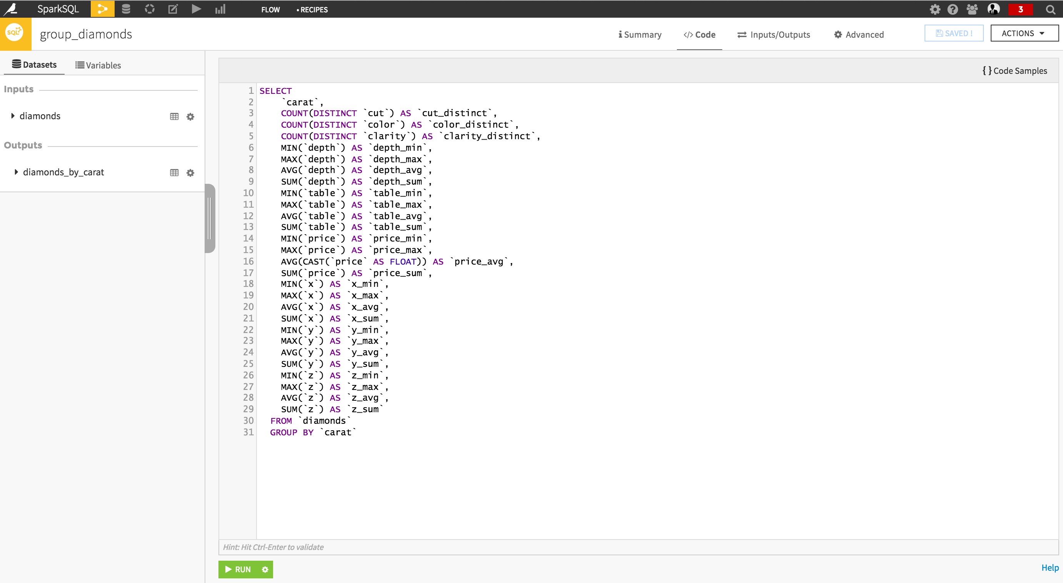Viewport: 1063px width, 583px height.
Task: Open diamonds dataset settings gear
Action: pyautogui.click(x=190, y=117)
